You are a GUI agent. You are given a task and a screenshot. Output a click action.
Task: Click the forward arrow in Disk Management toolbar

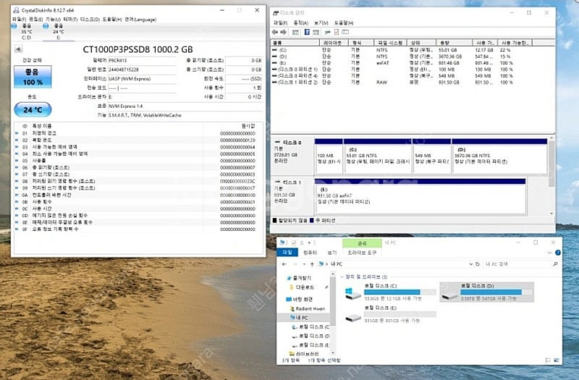pyautogui.click(x=283, y=32)
